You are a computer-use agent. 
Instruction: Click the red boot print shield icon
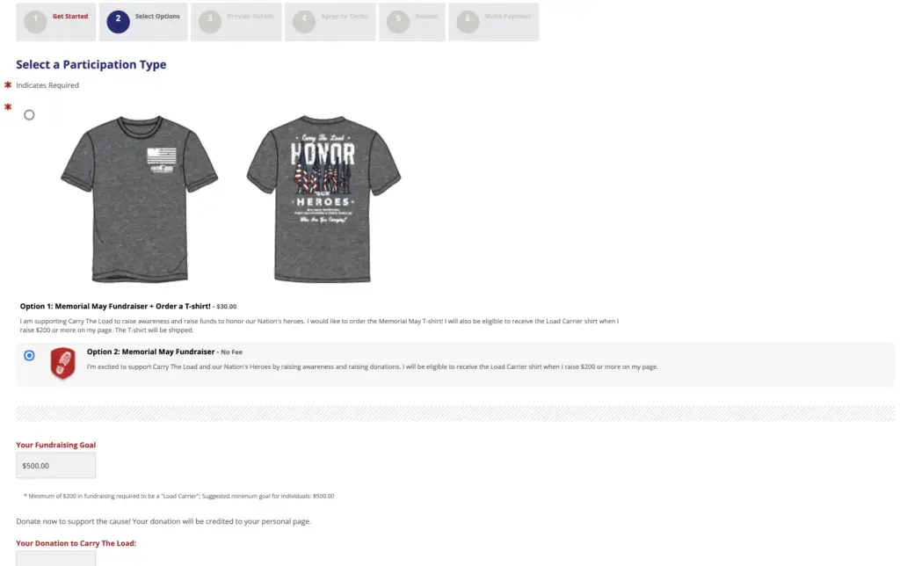coord(62,363)
